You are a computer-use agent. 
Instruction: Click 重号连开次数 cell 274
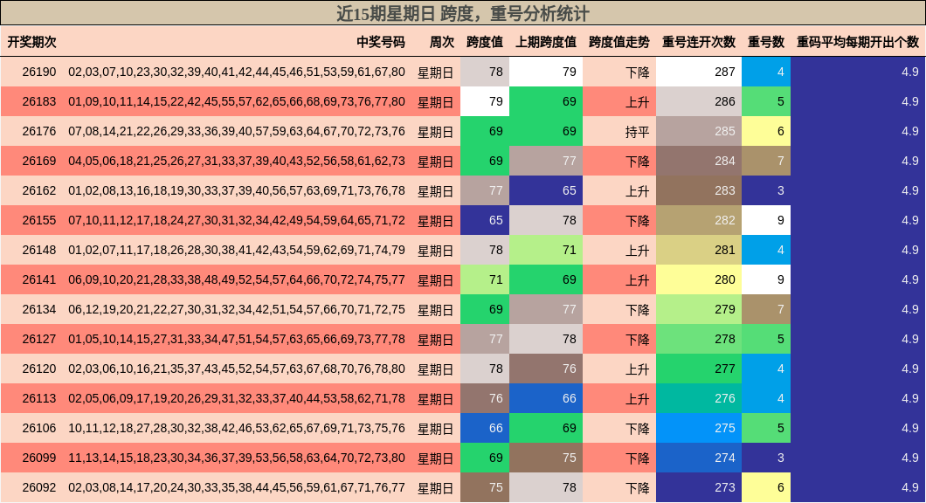point(699,458)
